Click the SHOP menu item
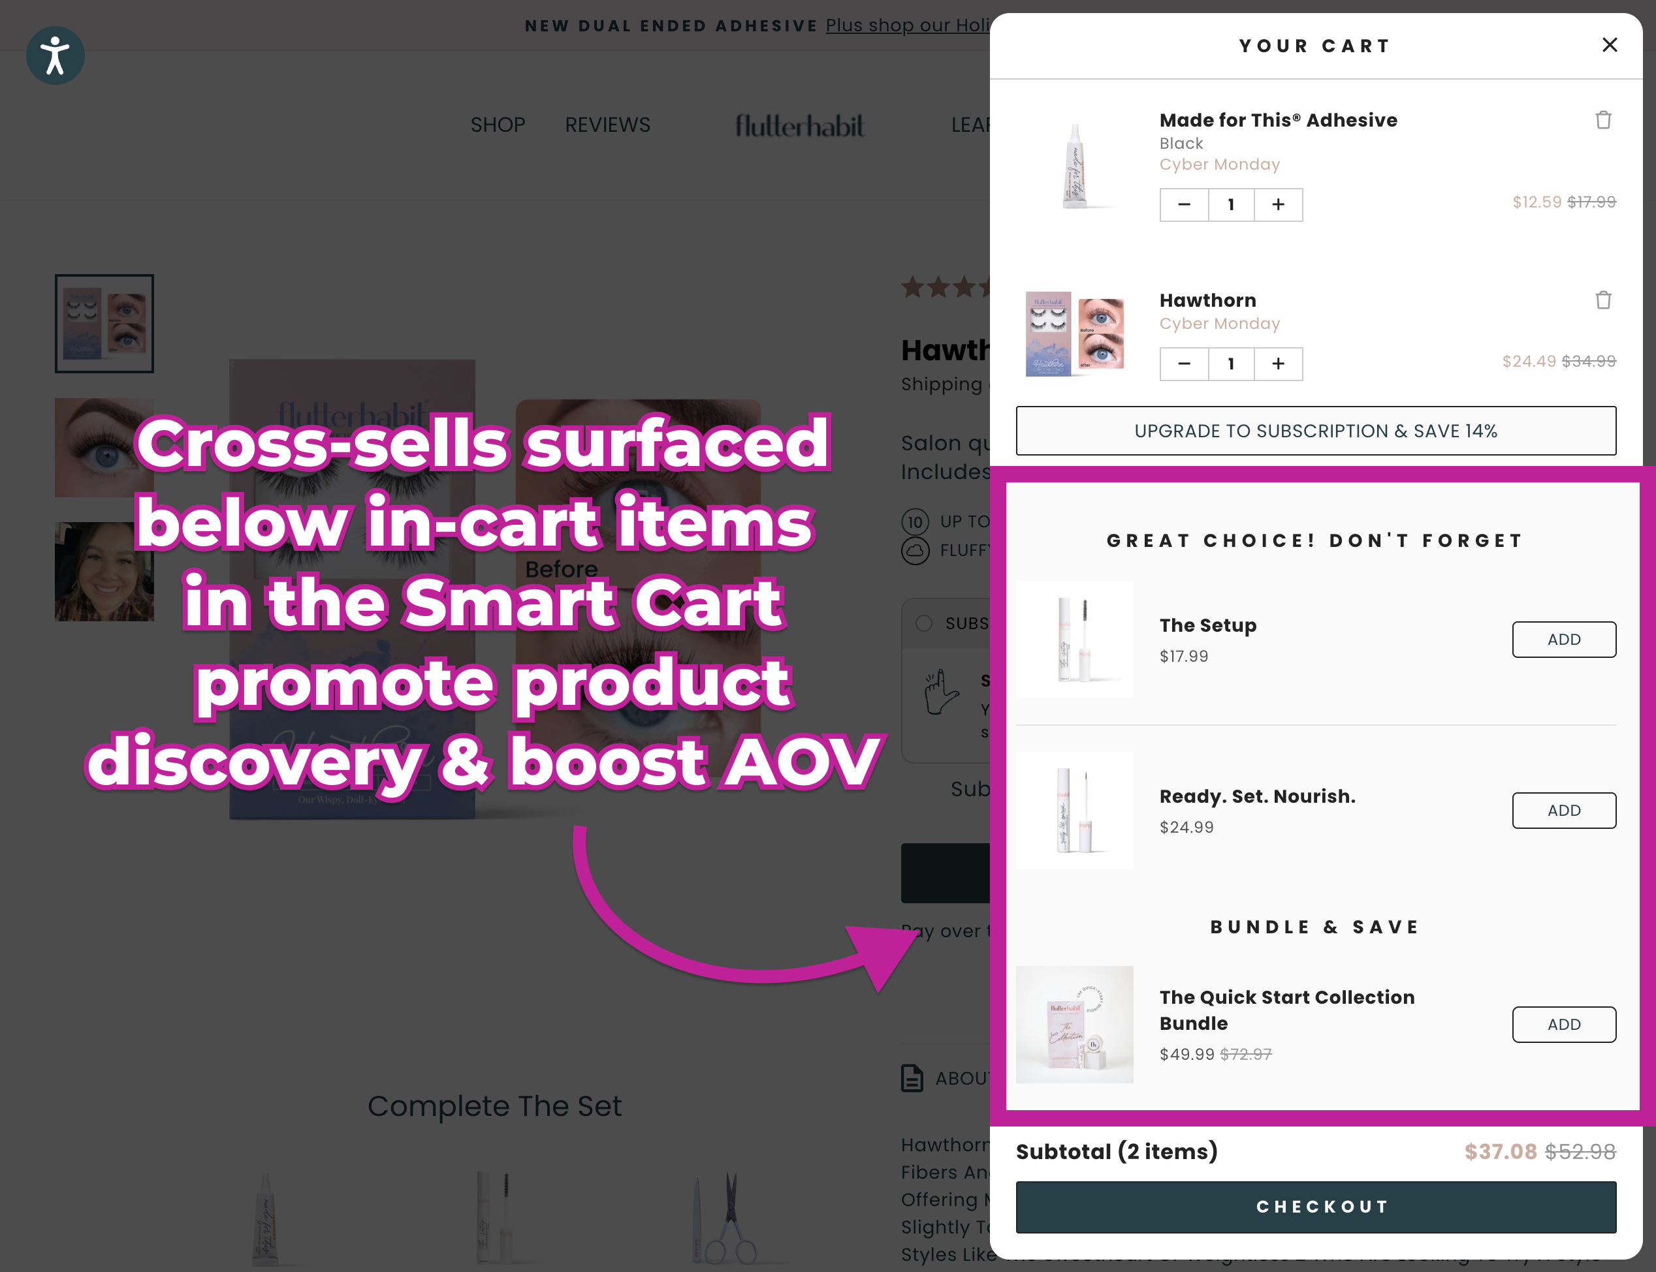Viewport: 1656px width, 1272px height. tap(498, 124)
